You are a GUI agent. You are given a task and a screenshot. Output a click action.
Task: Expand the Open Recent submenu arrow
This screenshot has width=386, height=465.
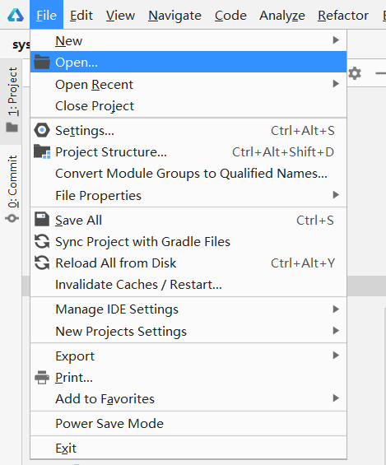click(x=336, y=84)
